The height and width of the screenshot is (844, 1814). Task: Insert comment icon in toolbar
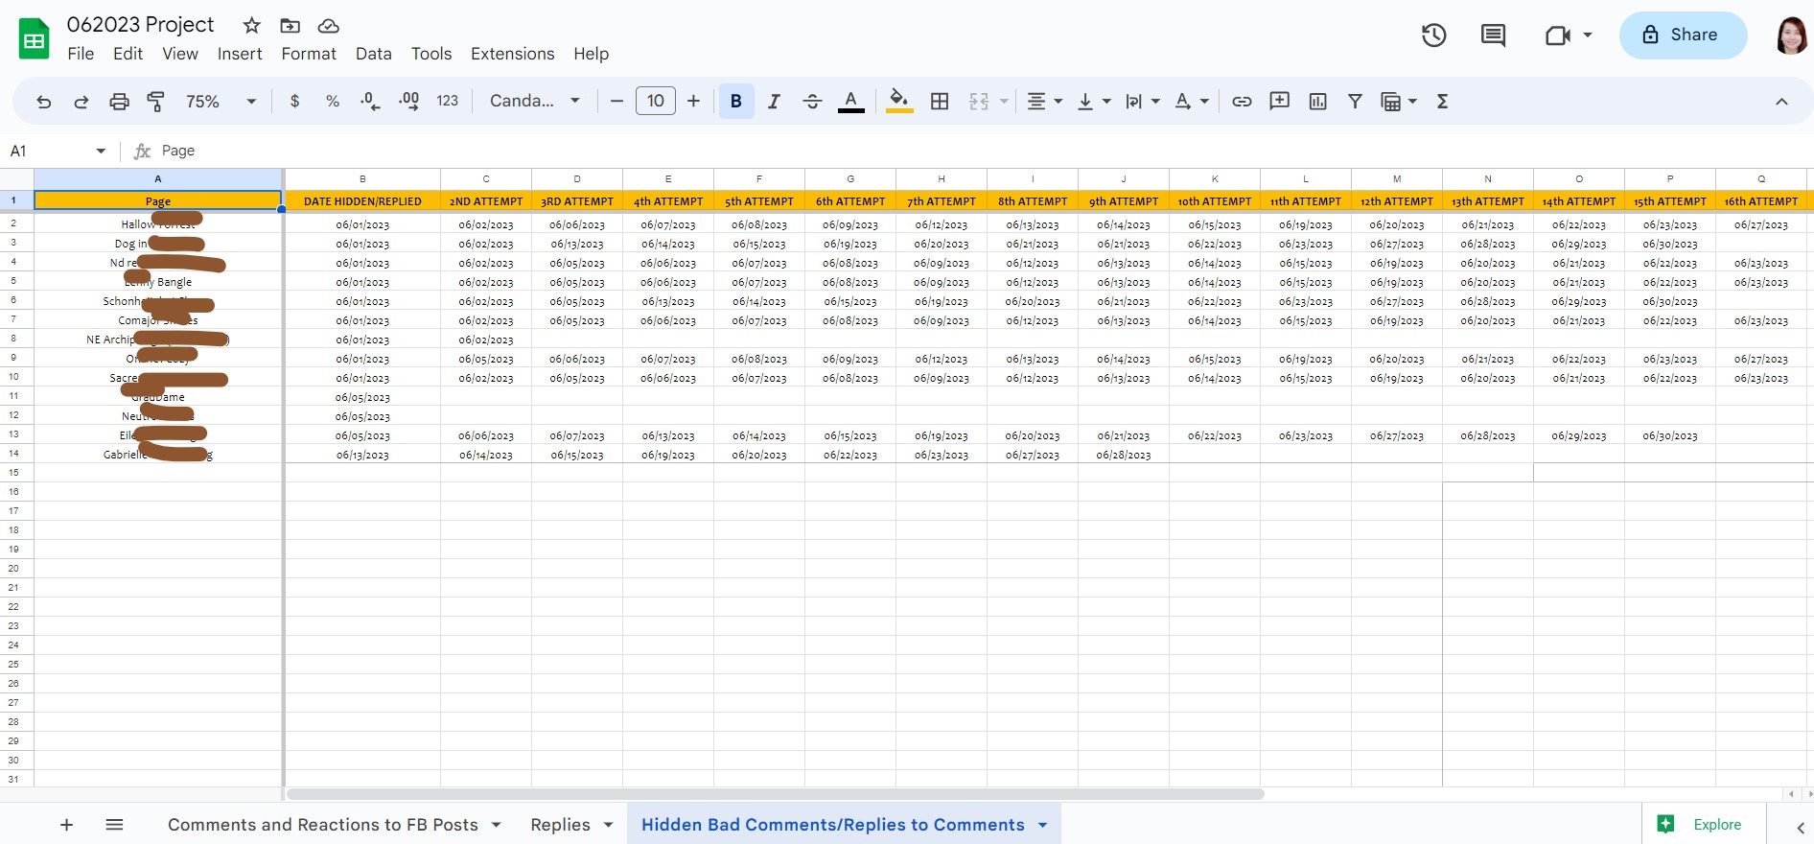[1279, 101]
